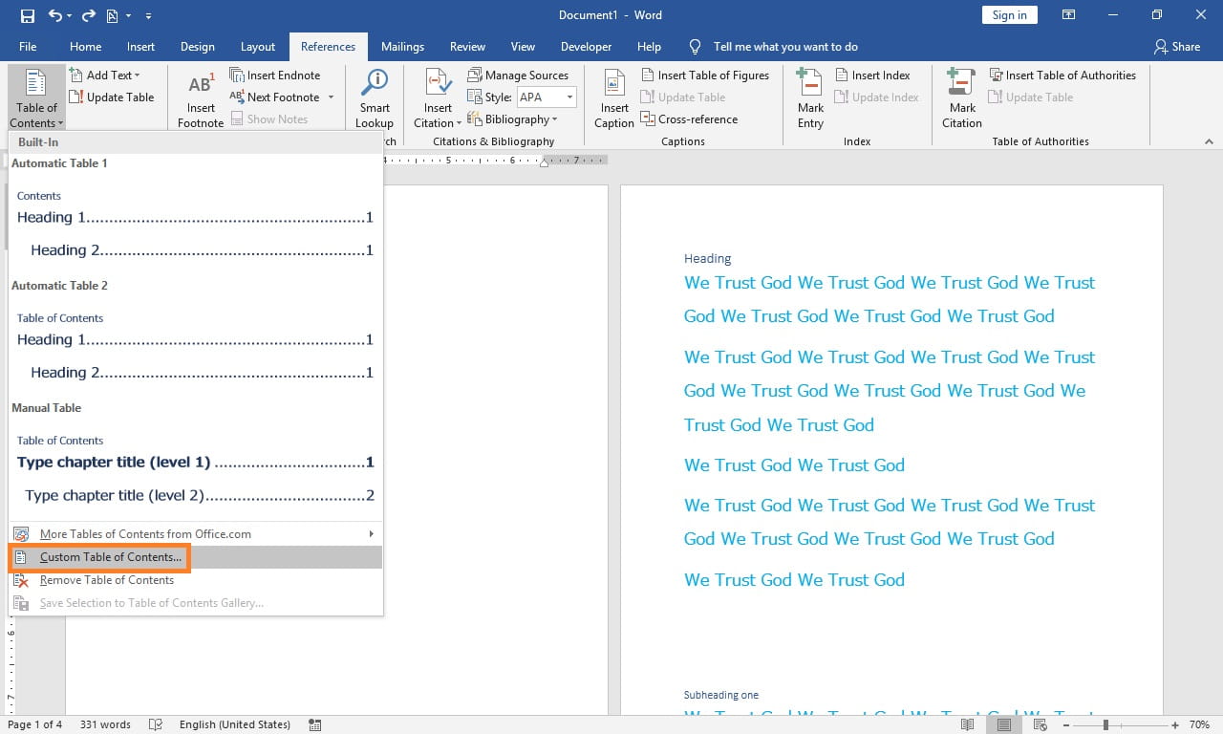Image resolution: width=1223 pixels, height=734 pixels.
Task: Open More Tables of Contents from Office.com
Action: (145, 533)
